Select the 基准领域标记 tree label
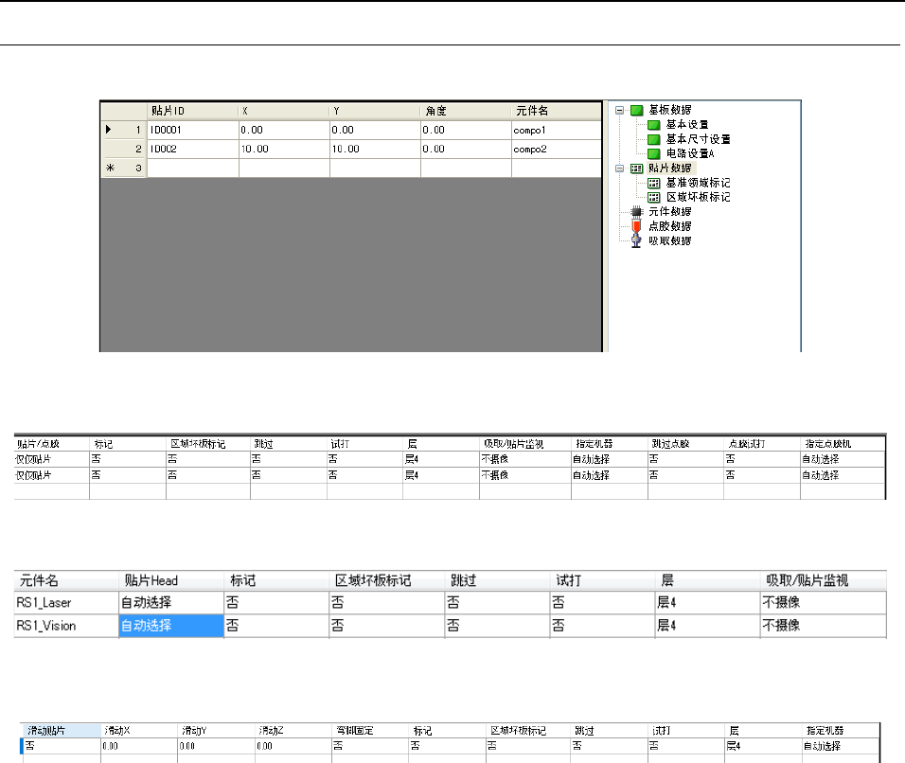905x763 pixels. [x=698, y=183]
